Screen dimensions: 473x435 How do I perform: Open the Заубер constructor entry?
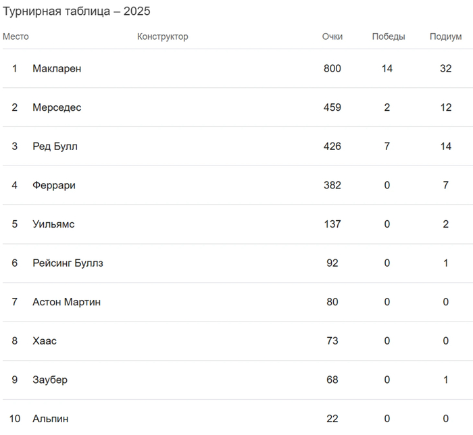(50, 380)
